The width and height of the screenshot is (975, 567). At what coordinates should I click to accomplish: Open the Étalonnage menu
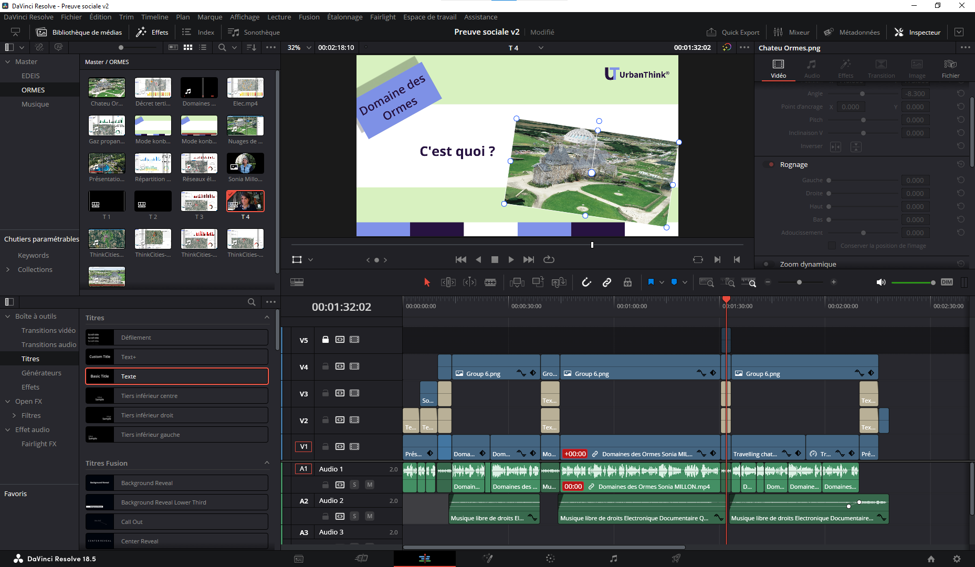(x=344, y=17)
